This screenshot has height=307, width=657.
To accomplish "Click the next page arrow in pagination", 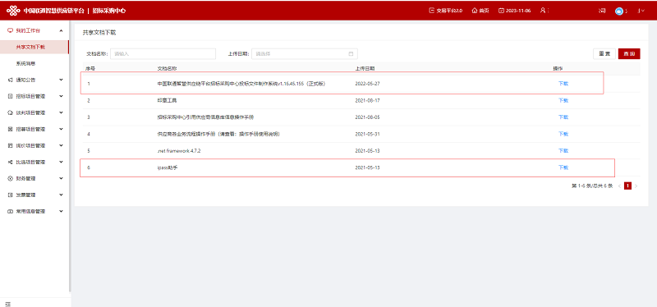I will click(636, 186).
